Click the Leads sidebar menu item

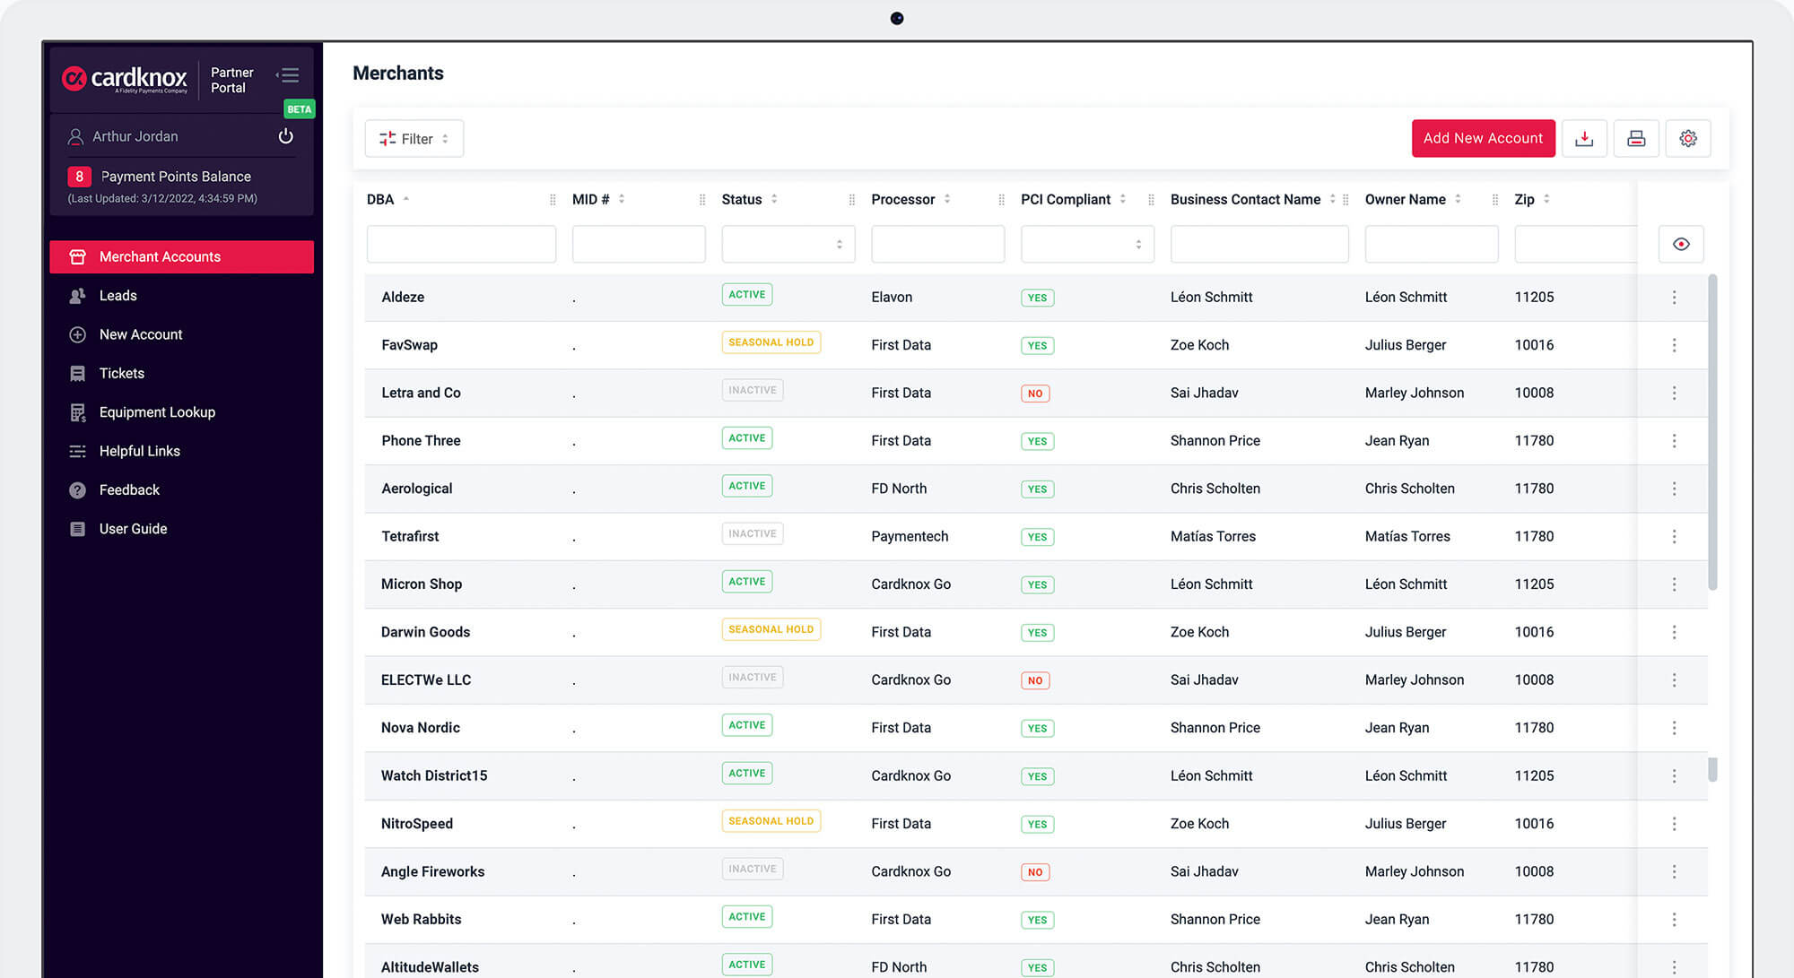[x=117, y=295]
